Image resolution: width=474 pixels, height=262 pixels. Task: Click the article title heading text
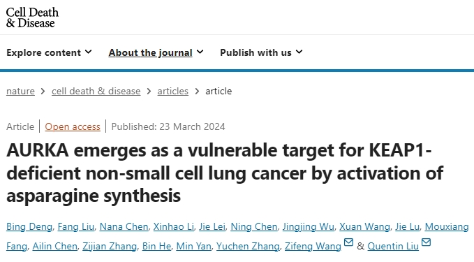(x=225, y=173)
